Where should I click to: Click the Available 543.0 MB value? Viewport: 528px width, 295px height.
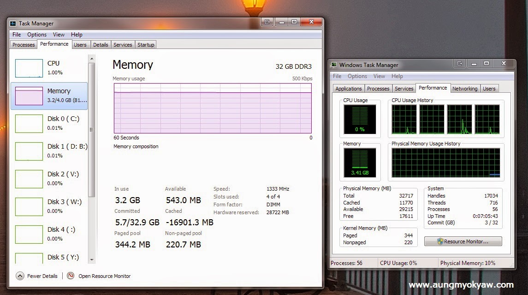point(184,200)
